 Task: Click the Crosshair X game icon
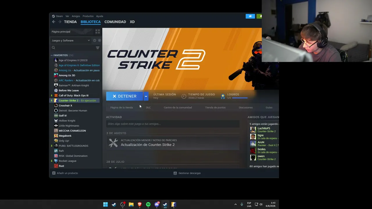[x=56, y=106]
